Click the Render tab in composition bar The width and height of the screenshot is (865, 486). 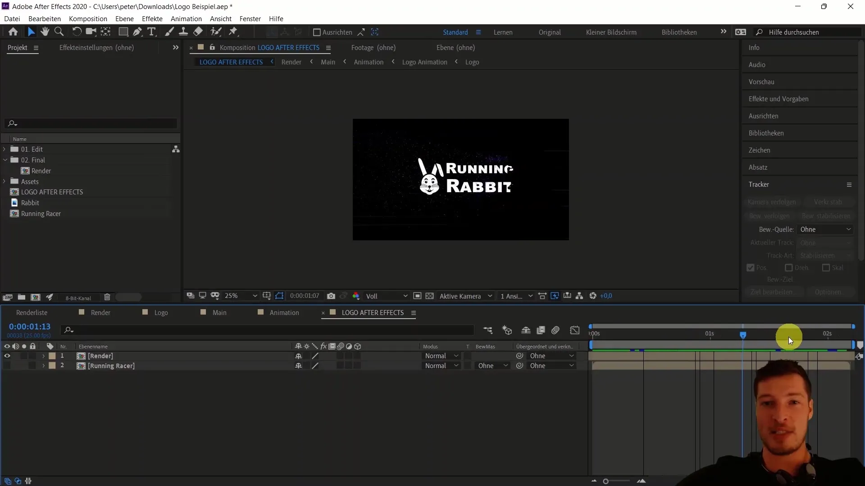pyautogui.click(x=291, y=62)
